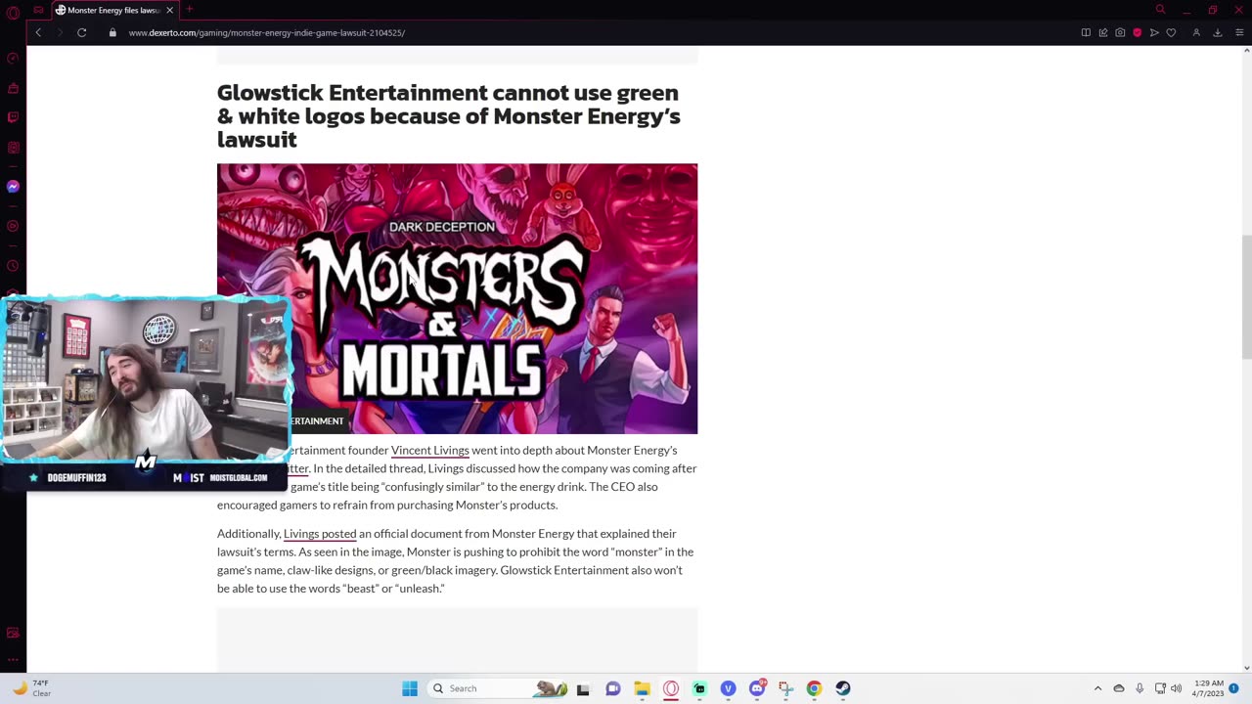Click the scrollbar up arrow

(1245, 51)
